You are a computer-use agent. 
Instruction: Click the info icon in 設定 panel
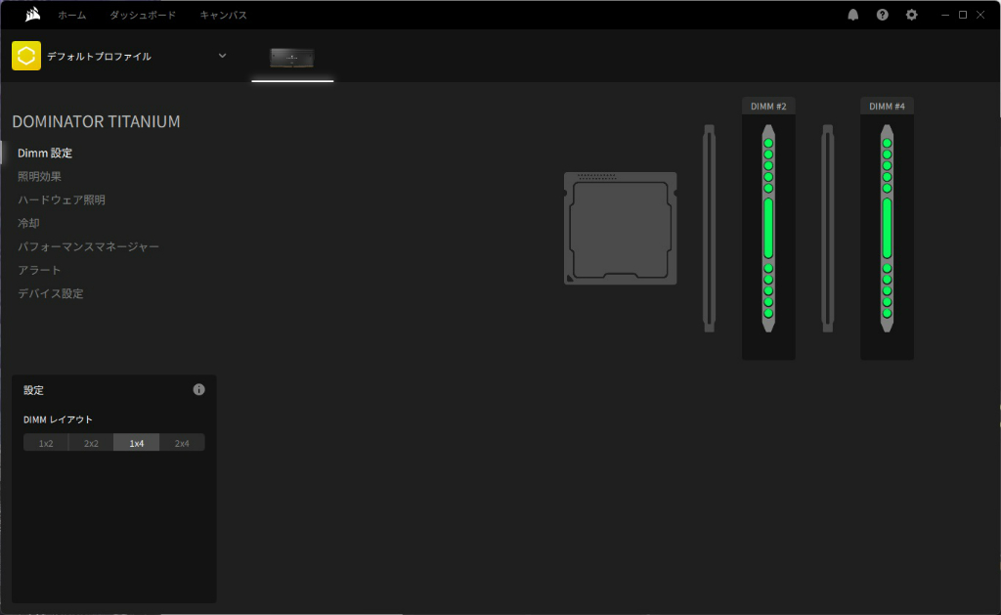pos(199,389)
